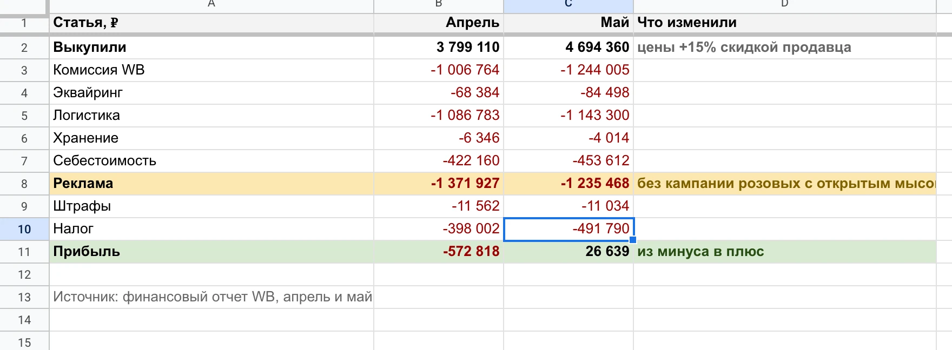Viewport: 952px width, 350px height.
Task: Select row 8 header
Action: click(24, 184)
